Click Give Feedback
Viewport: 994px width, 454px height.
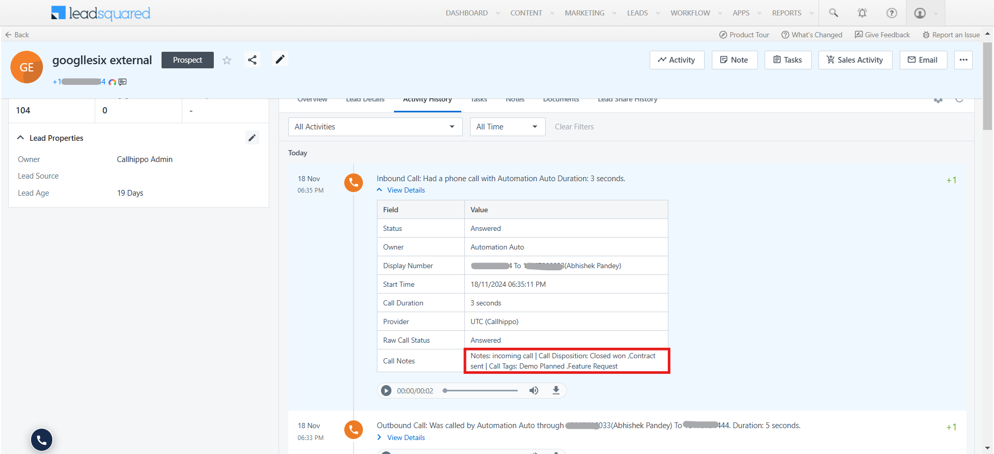[x=882, y=35]
